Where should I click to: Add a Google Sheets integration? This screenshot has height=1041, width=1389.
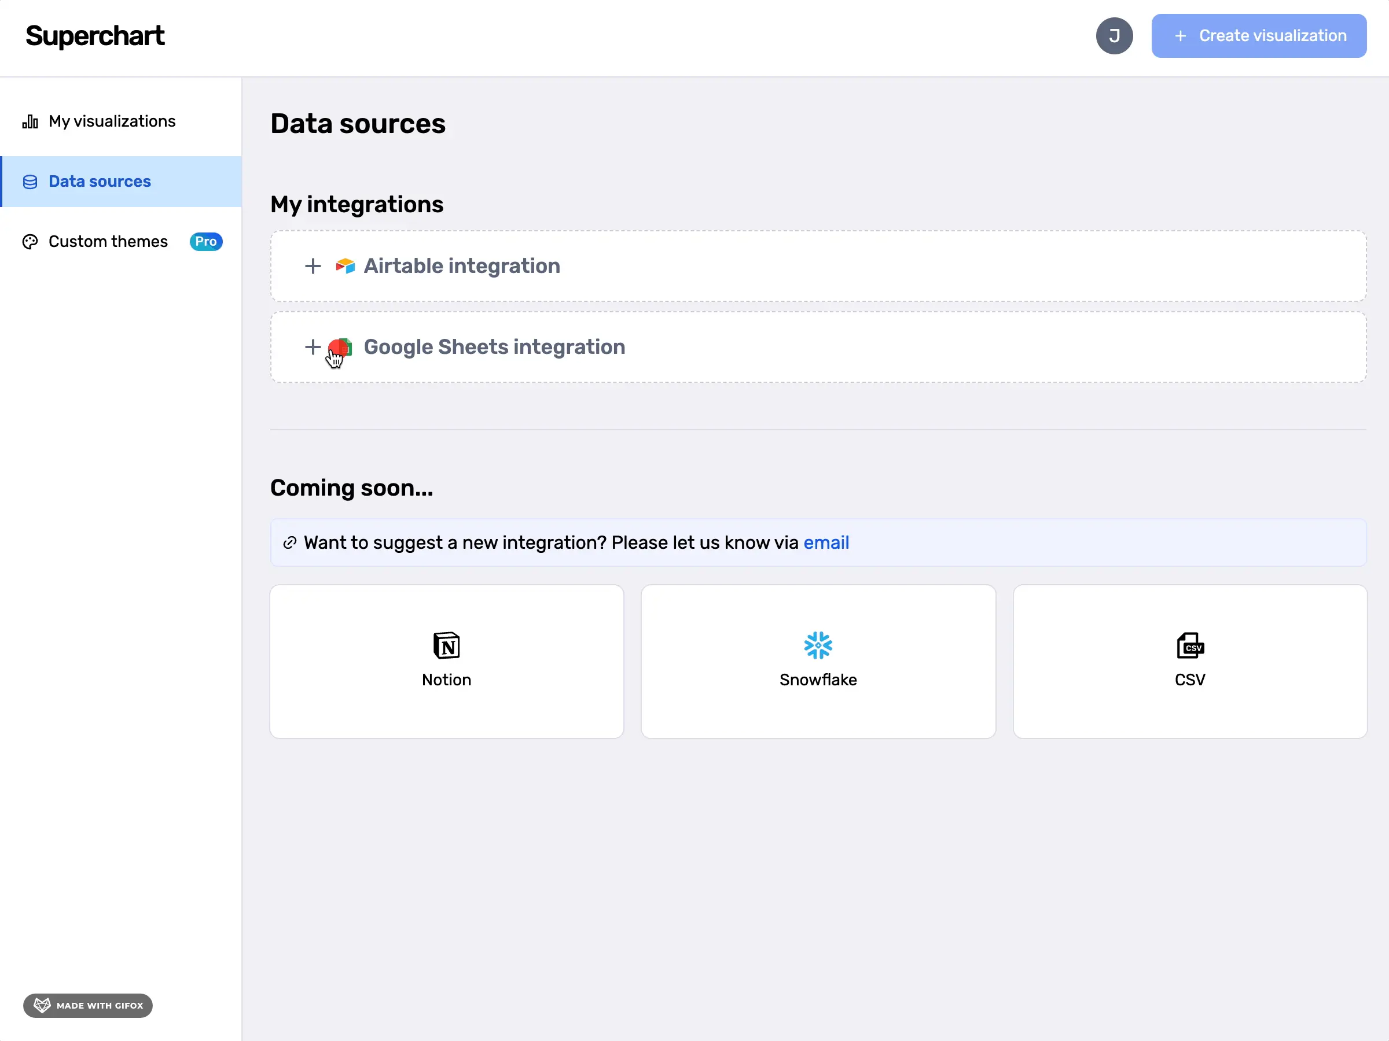pyautogui.click(x=818, y=347)
